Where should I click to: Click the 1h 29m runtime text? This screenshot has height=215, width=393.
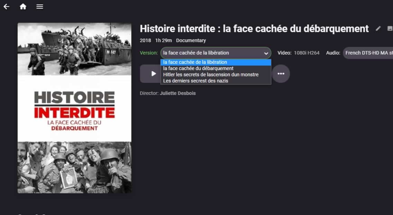click(163, 40)
